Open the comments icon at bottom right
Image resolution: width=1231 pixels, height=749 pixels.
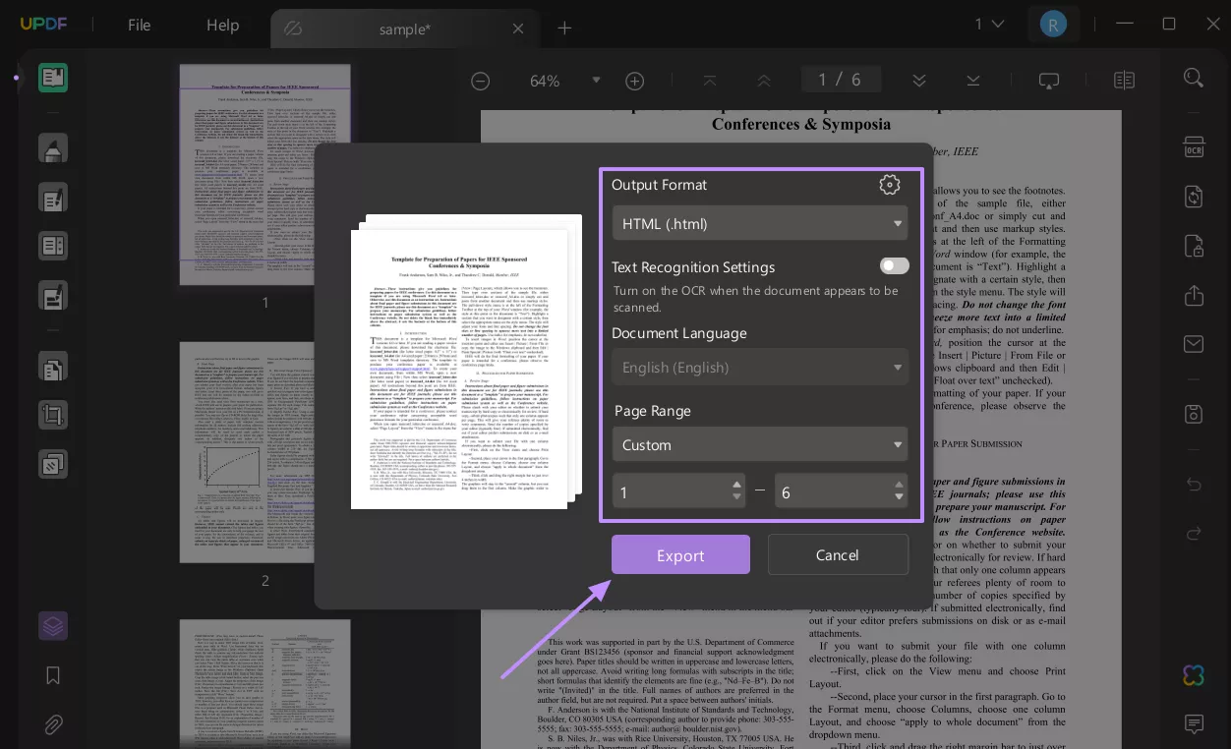coord(1194,724)
